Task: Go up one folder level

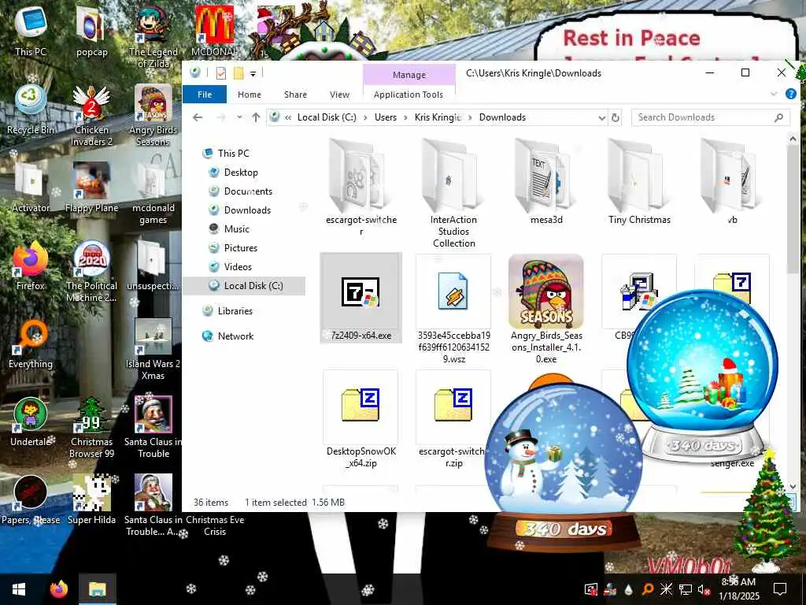Action: (256, 117)
